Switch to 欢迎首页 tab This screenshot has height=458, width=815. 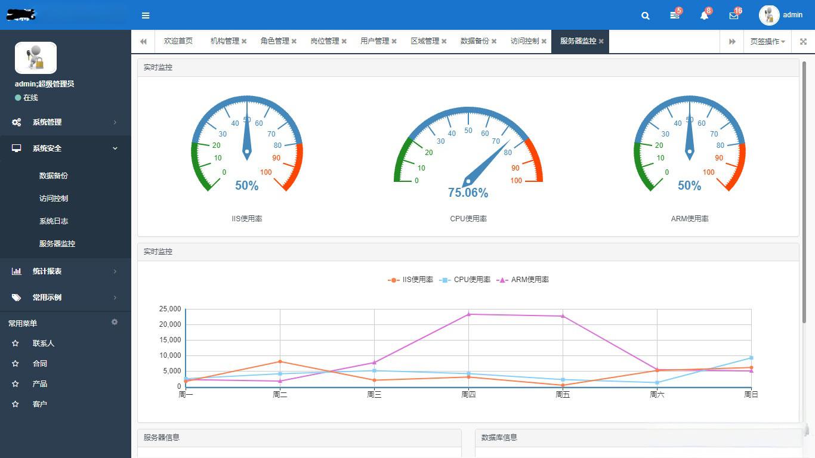(x=178, y=41)
